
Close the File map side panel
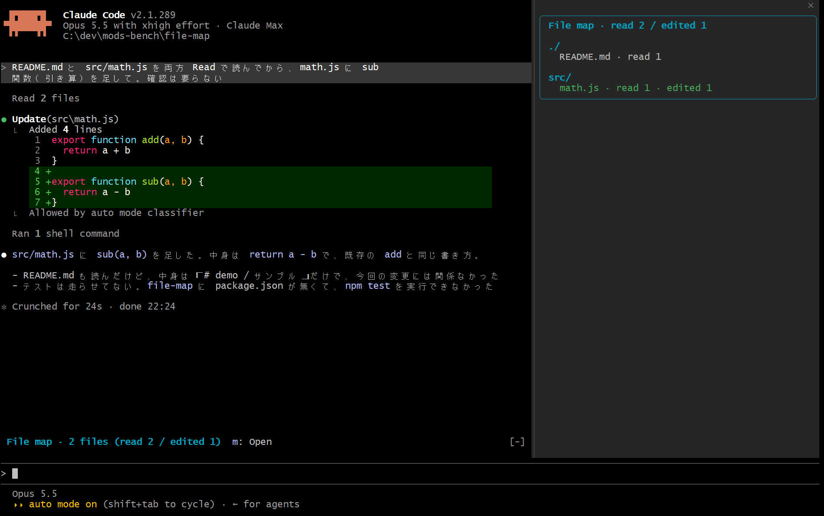tap(811, 6)
